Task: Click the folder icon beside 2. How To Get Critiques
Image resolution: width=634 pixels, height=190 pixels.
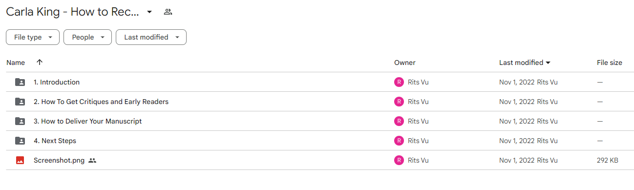Action: 20,102
